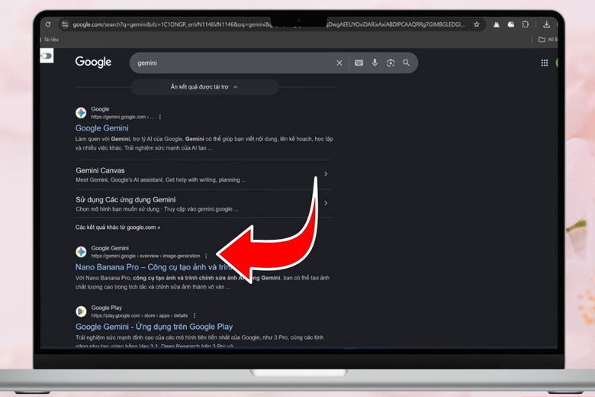
Task: Open more options for gemini.google.com result
Action: [159, 117]
